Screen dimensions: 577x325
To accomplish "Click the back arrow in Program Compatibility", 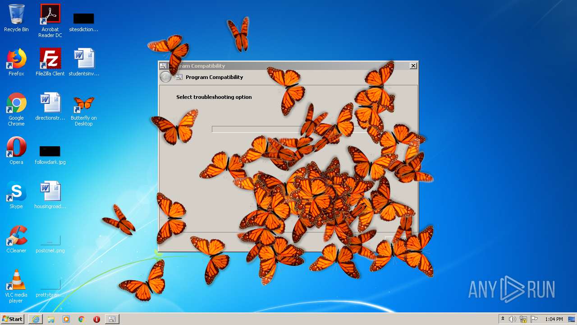I will coord(166,77).
